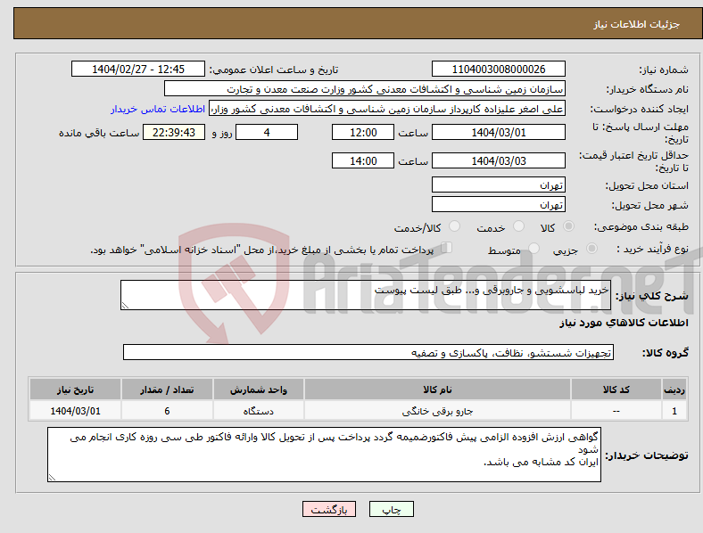Click the row number 1 cell

coord(674,411)
